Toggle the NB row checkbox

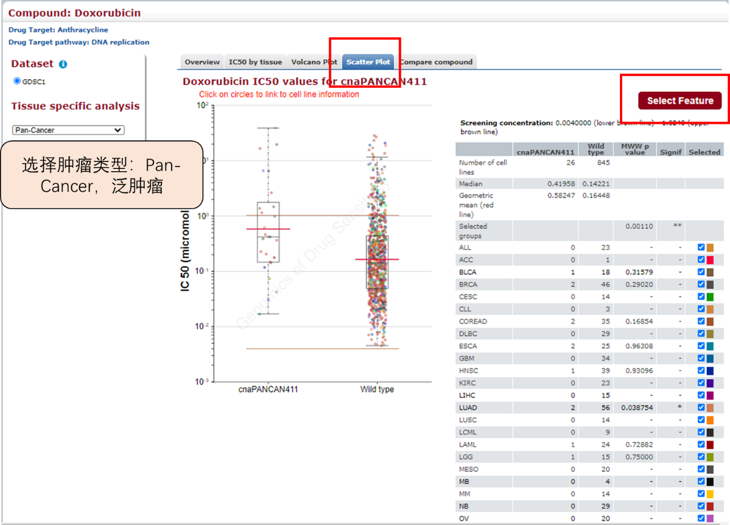point(701,506)
